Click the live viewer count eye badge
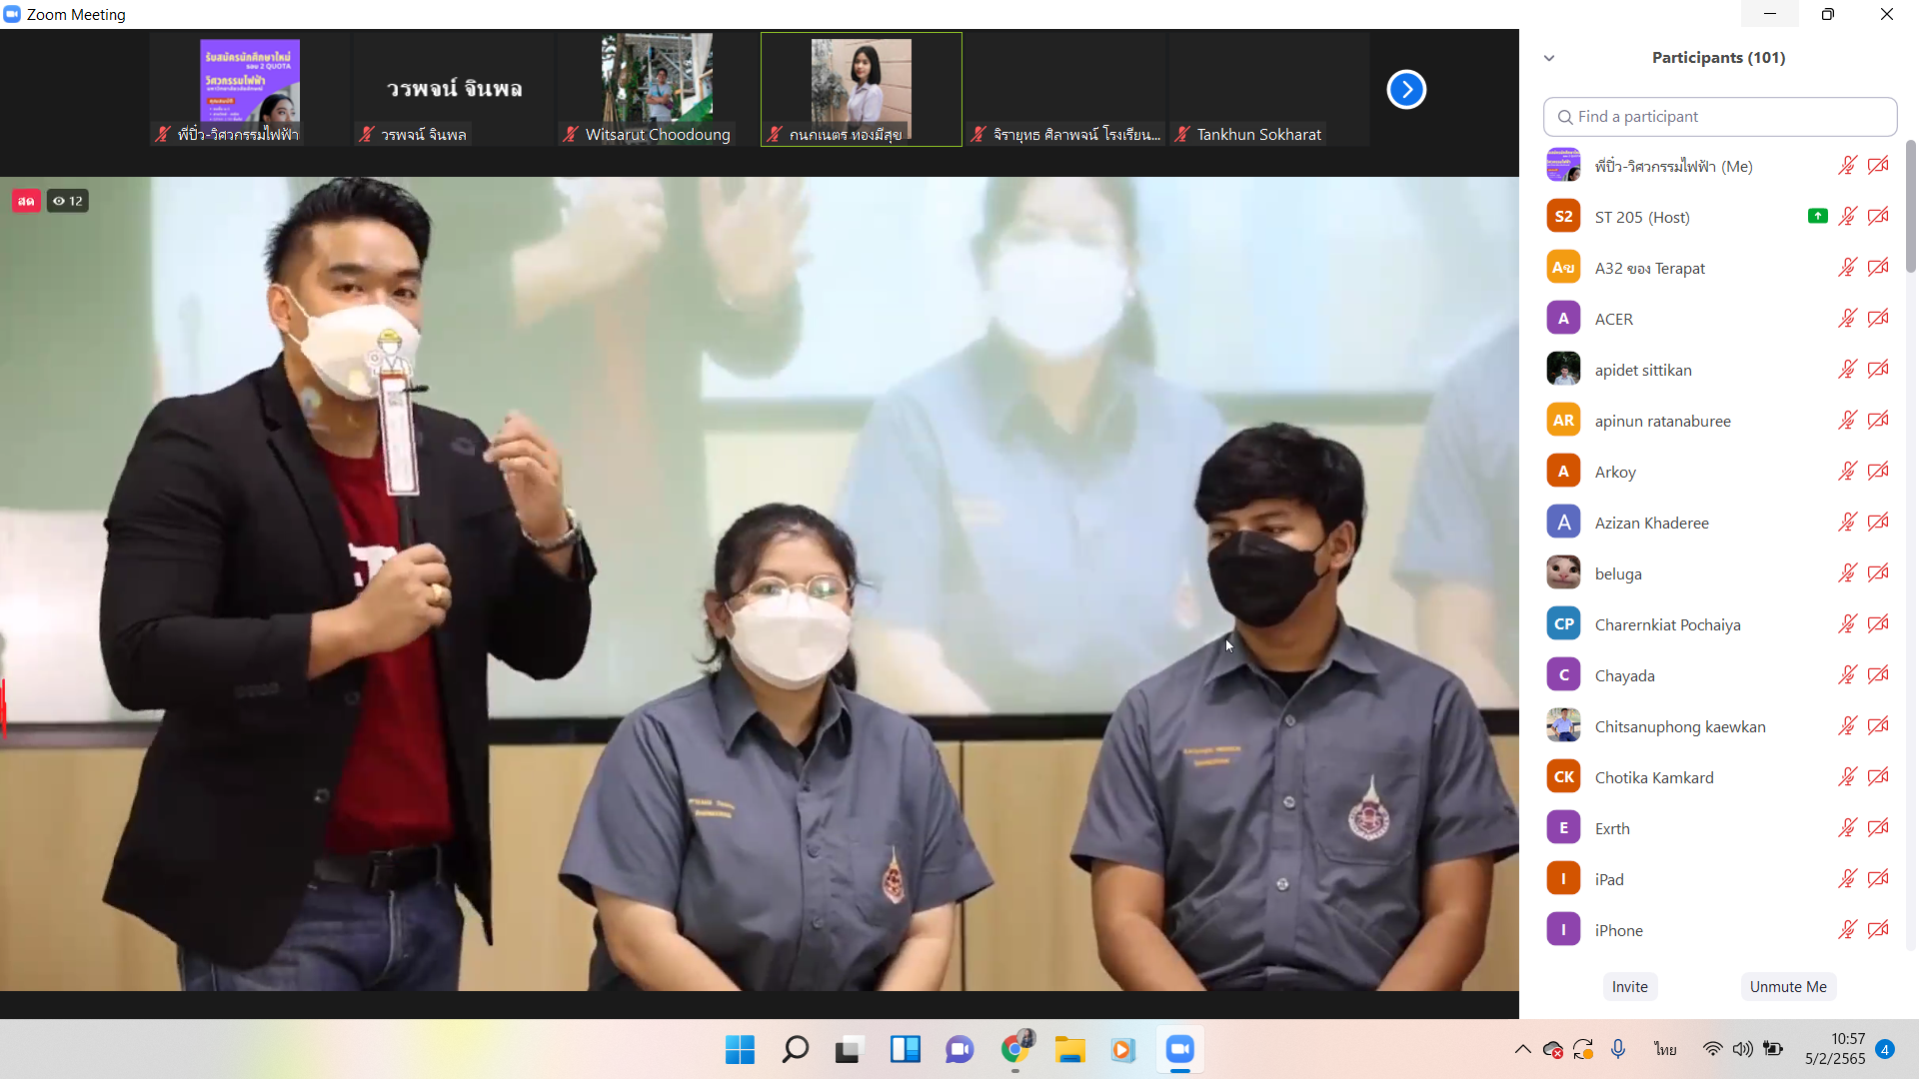This screenshot has width=1919, height=1079. click(x=68, y=201)
